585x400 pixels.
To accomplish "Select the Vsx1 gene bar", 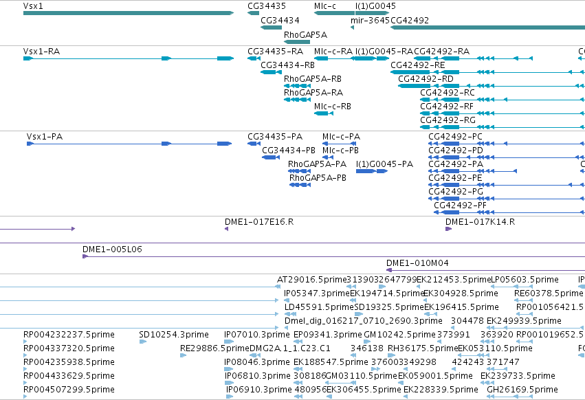I will tap(129, 13).
